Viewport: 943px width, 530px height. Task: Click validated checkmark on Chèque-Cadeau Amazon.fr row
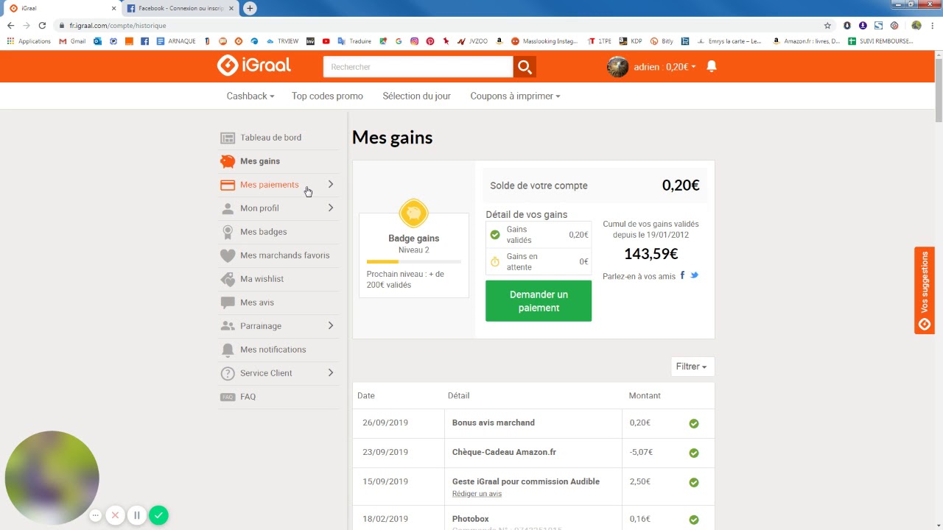pyautogui.click(x=693, y=453)
